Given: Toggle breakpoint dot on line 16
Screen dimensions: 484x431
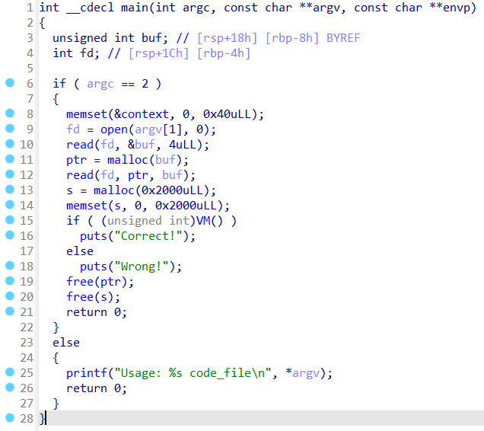Looking at the screenshot, I should 10,235.
